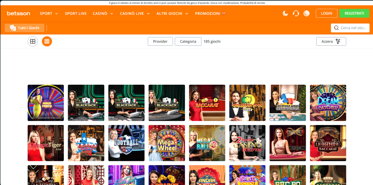Expand the Sport menu
Image resolution: width=373 pixels, height=185 pixels.
(x=49, y=13)
